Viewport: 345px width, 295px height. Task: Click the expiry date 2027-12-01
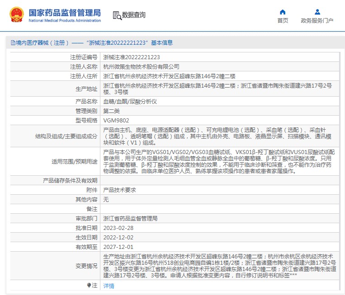click(118, 247)
